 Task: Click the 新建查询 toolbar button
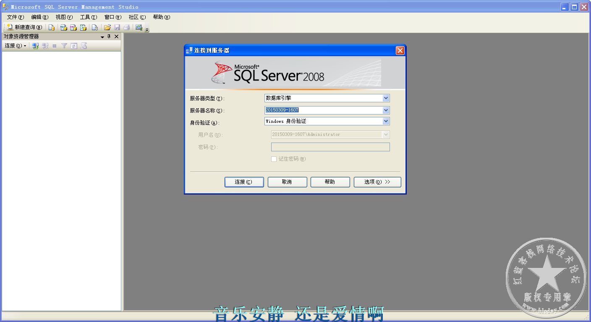(24, 27)
